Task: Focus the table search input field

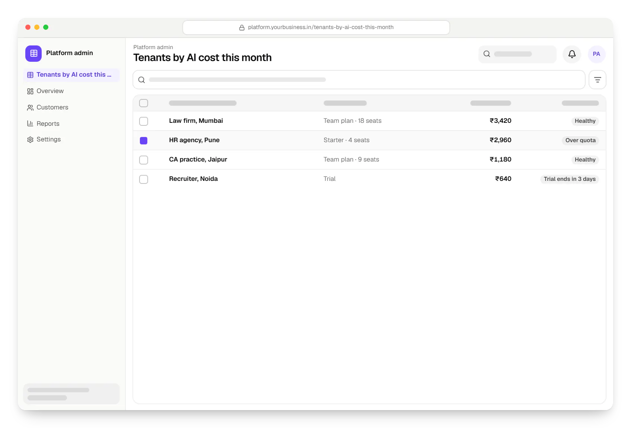Action: (359, 80)
